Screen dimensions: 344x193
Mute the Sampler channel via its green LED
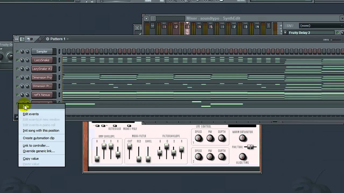(x=17, y=51)
